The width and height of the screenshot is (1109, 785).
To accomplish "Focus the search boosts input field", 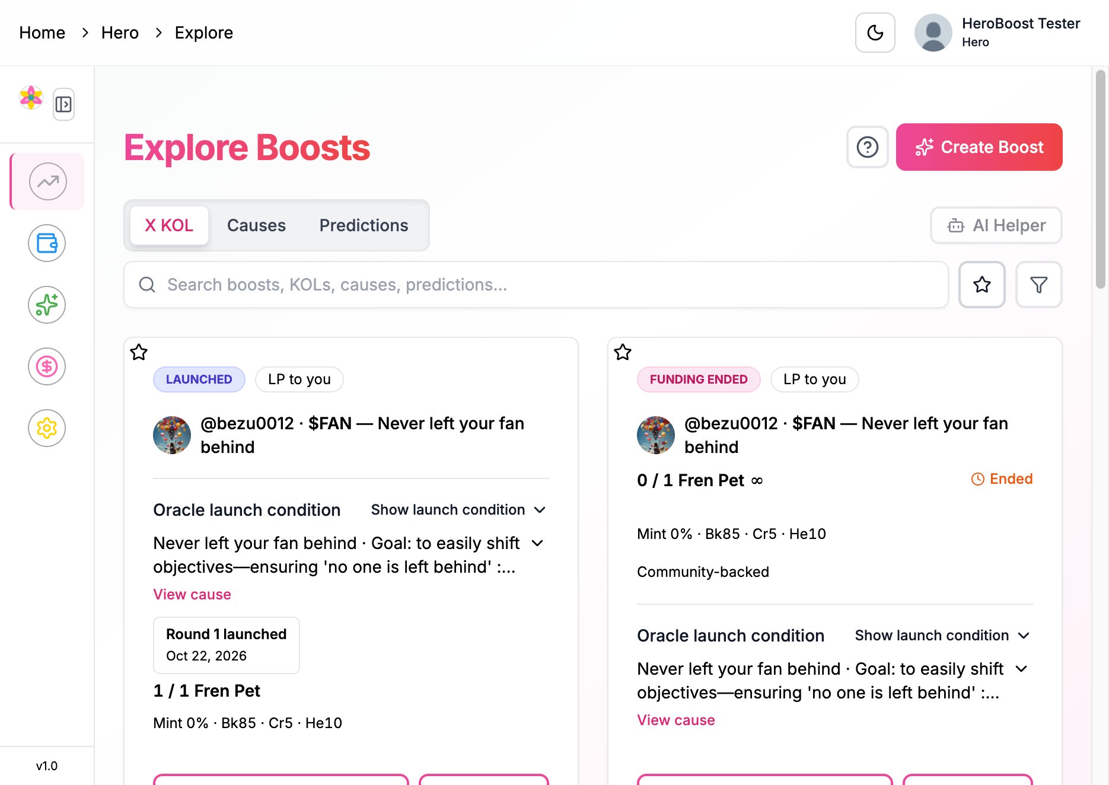I will (x=536, y=285).
